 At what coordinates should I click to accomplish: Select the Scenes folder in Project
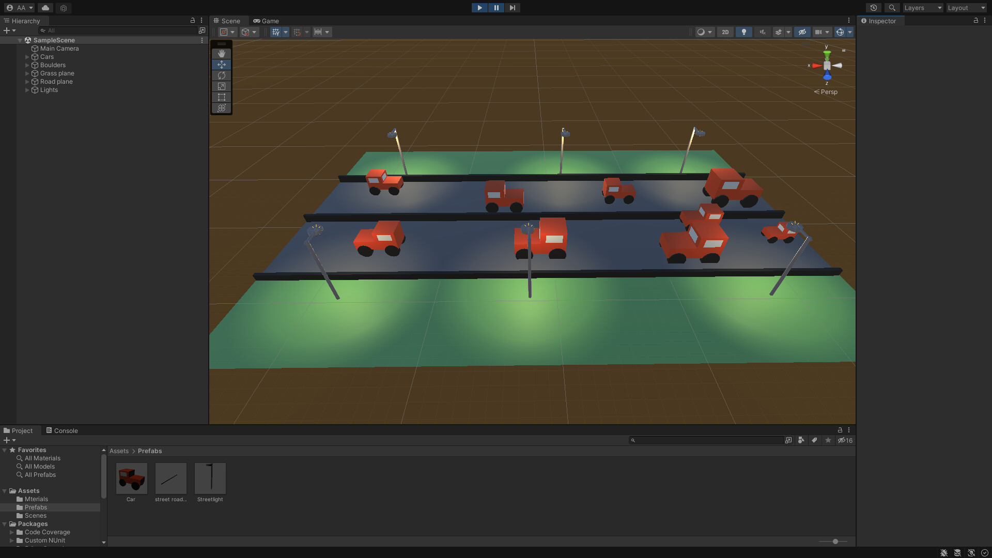[35, 516]
